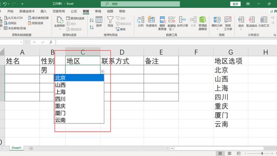Click Subtotal (分类汇总) icon
The image size is (277, 156).
264,20
